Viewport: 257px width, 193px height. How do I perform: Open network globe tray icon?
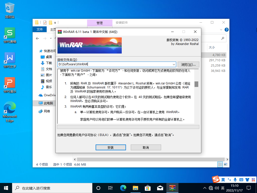pos(211,188)
